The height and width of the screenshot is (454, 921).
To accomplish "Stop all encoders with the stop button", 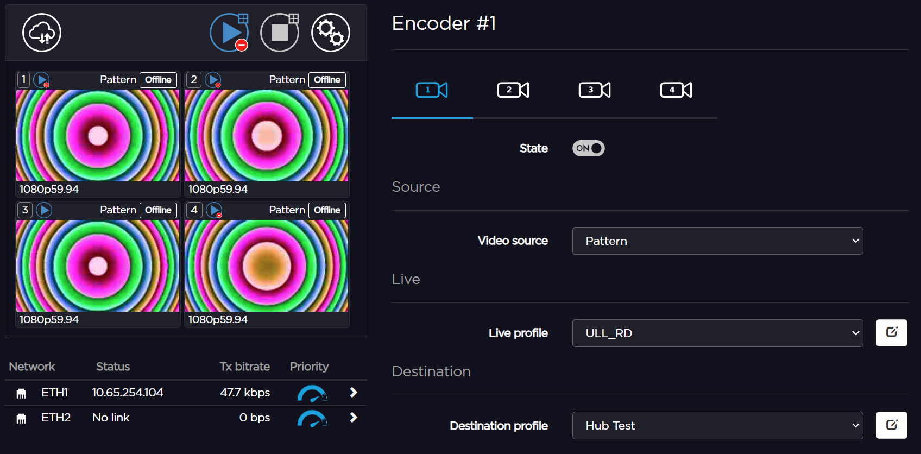I will point(280,33).
